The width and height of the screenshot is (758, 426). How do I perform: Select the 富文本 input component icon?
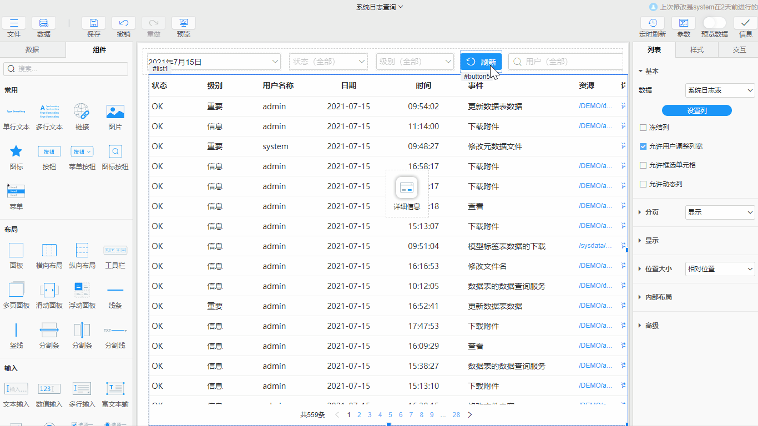pos(115,389)
